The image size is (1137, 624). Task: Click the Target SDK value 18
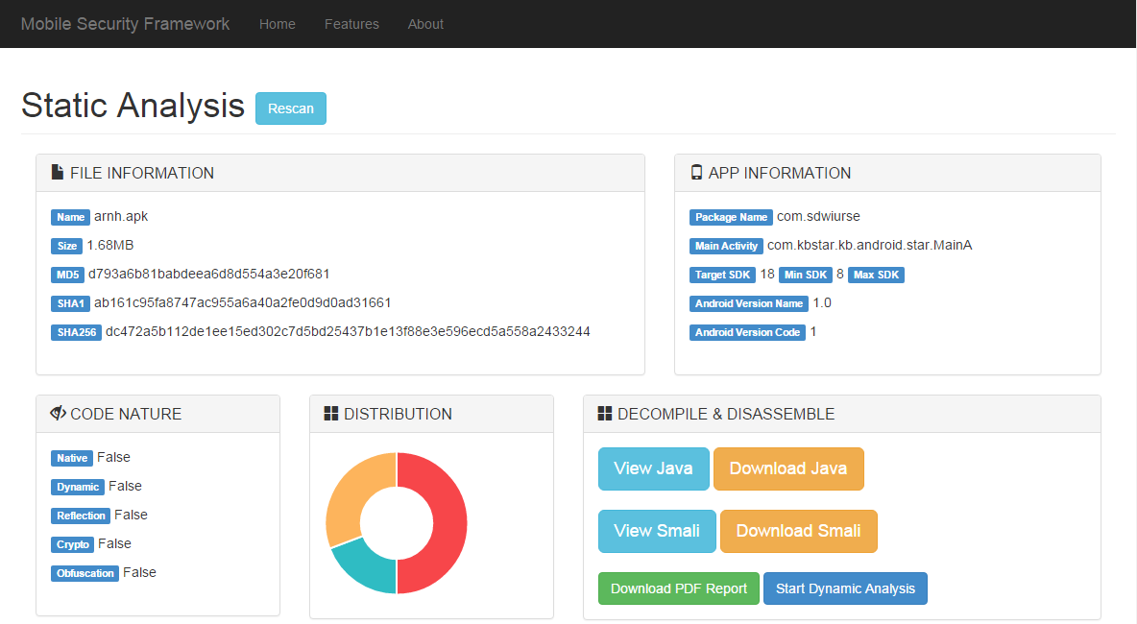[767, 274]
